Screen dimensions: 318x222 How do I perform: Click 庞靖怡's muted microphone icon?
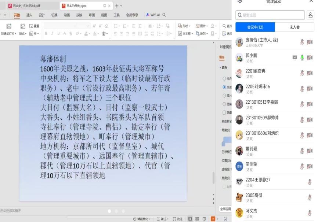pyautogui.click(x=302, y=42)
